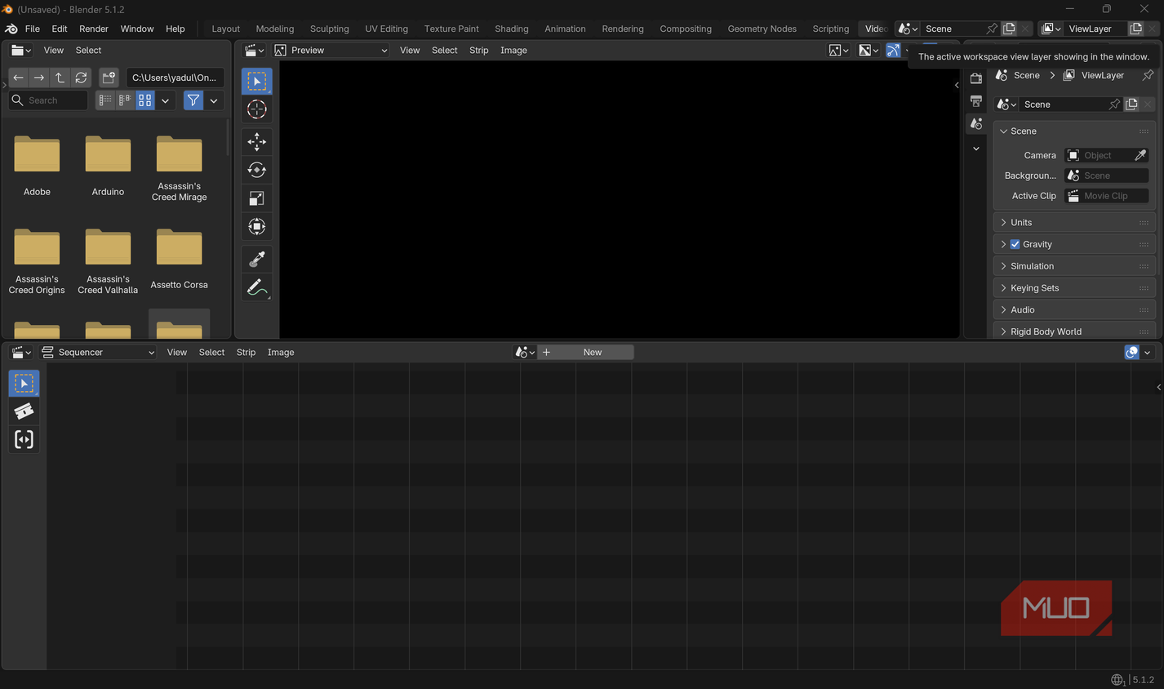Viewport: 1164px width, 689px height.
Task: Refresh the file browser list
Action: click(81, 78)
